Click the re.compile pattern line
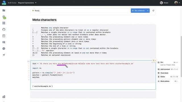 click(x=53, y=73)
